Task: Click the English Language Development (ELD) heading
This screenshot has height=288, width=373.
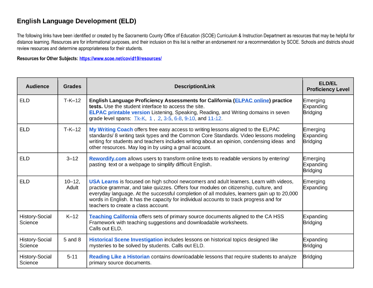Action: (76, 21)
